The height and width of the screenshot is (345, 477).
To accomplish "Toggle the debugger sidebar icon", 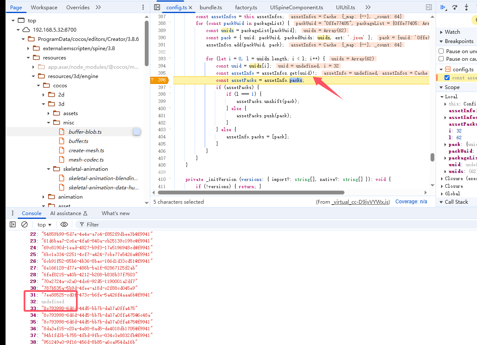I will 429,7.
